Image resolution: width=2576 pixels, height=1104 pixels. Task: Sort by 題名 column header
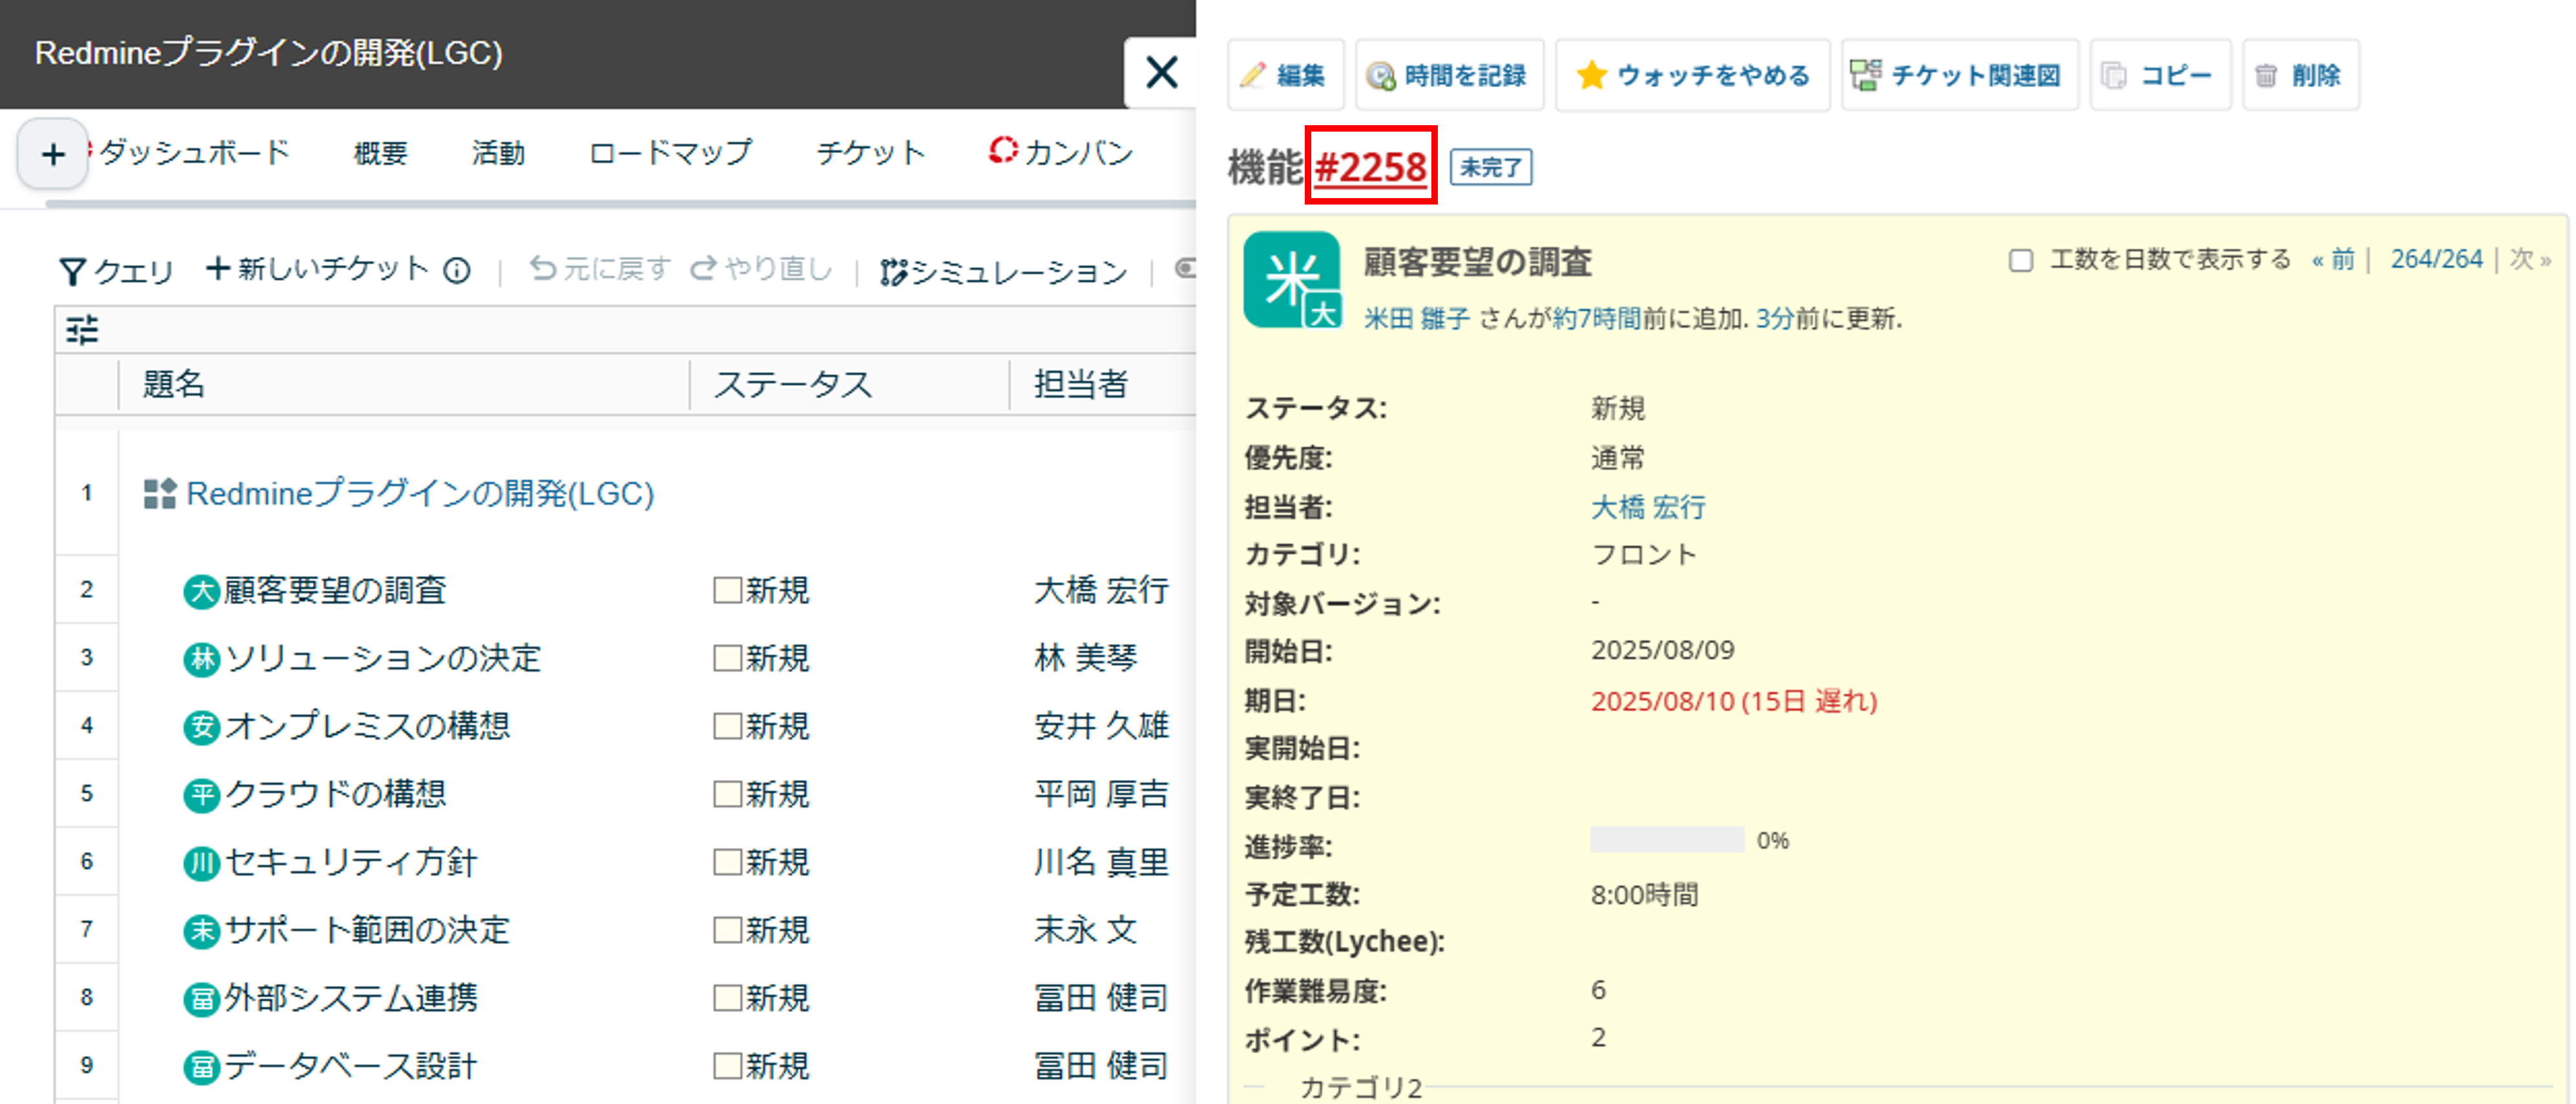click(x=174, y=384)
